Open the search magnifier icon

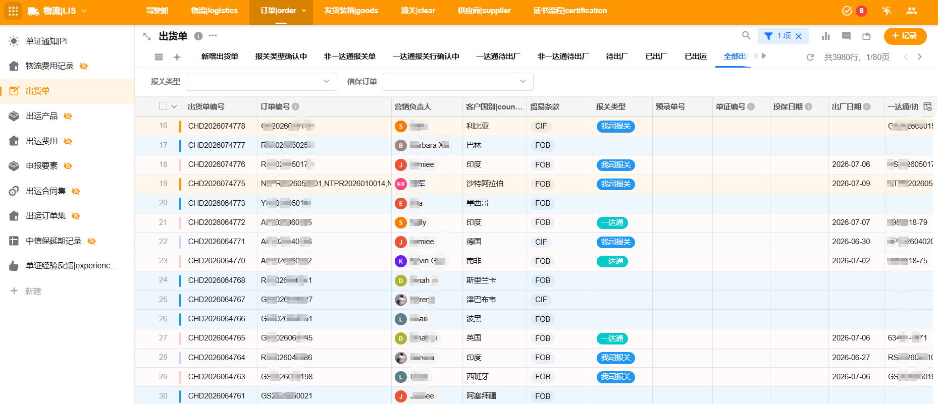point(746,35)
